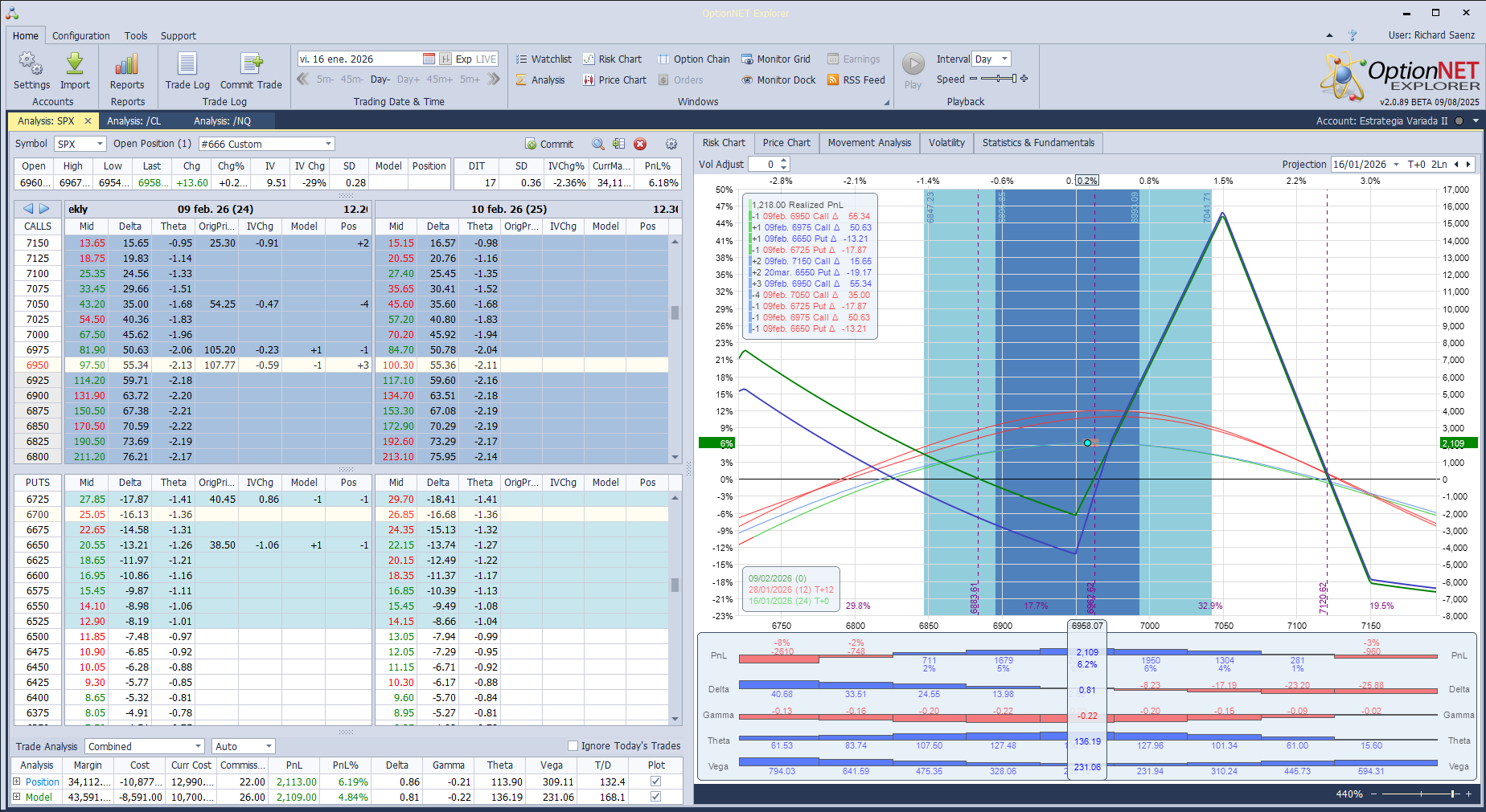The width and height of the screenshot is (1486, 812).
Task: Close the Analysis: SPX tab
Action: [88, 121]
